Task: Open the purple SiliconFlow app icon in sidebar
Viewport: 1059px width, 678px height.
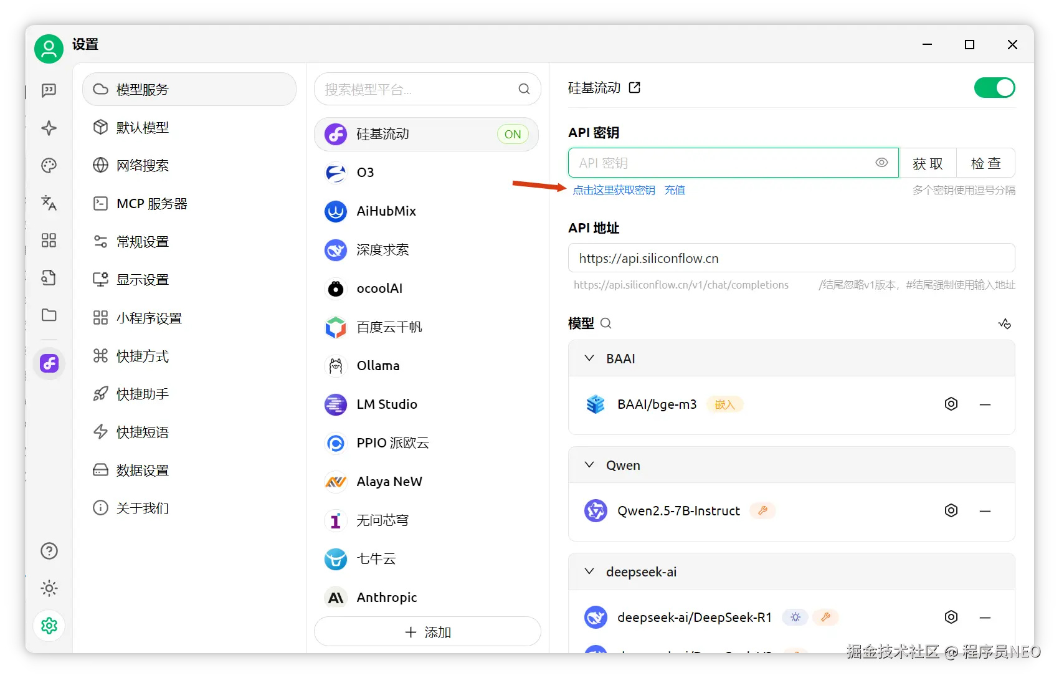Action: pyautogui.click(x=49, y=363)
